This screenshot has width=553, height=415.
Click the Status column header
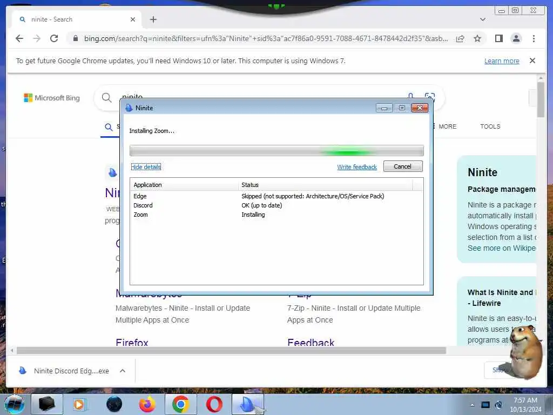point(325,185)
